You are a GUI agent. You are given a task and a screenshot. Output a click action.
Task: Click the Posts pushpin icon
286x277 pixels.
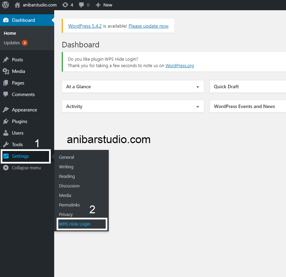(x=6, y=60)
